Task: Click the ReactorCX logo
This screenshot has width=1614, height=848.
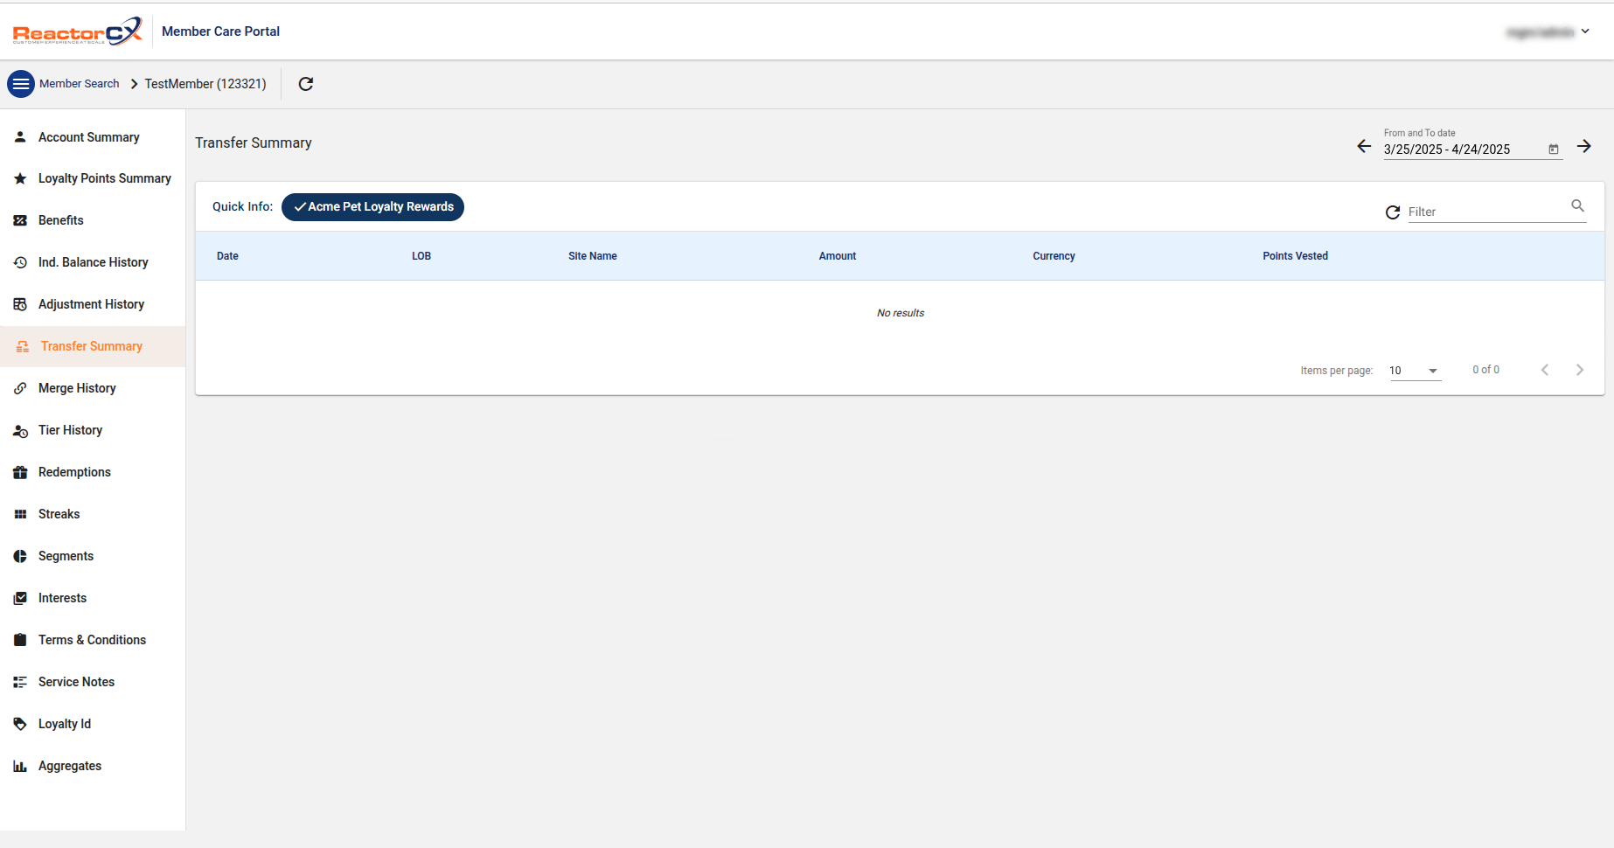Action: click(x=77, y=31)
